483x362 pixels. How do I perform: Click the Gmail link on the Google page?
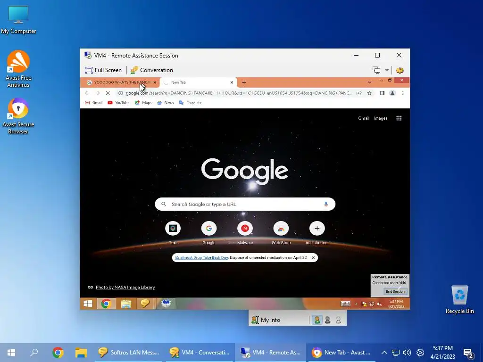[x=364, y=118]
